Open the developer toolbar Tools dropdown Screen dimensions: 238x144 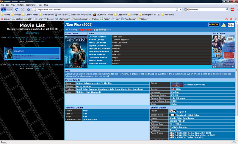click(x=115, y=19)
